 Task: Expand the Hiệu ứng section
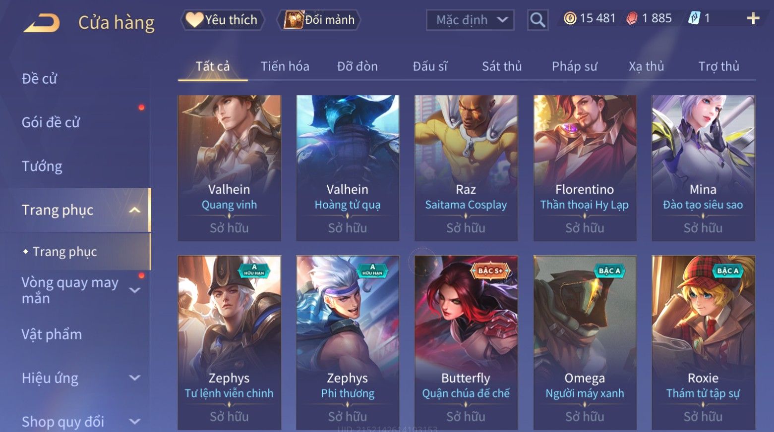(134, 378)
